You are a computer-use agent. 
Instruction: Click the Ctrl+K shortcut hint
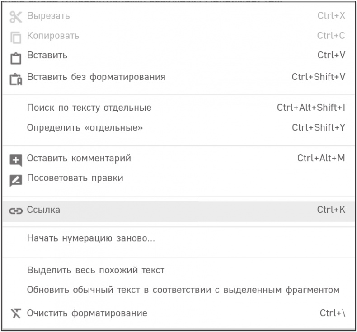click(331, 210)
